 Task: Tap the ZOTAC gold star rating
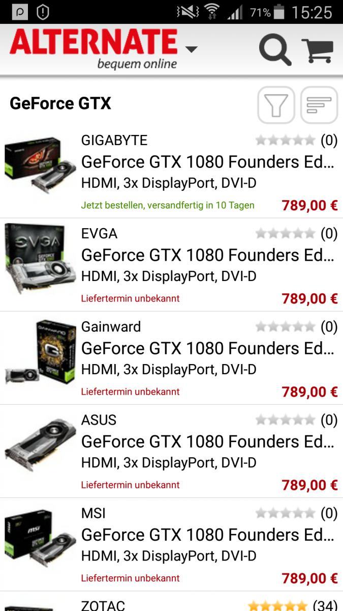[277, 605]
